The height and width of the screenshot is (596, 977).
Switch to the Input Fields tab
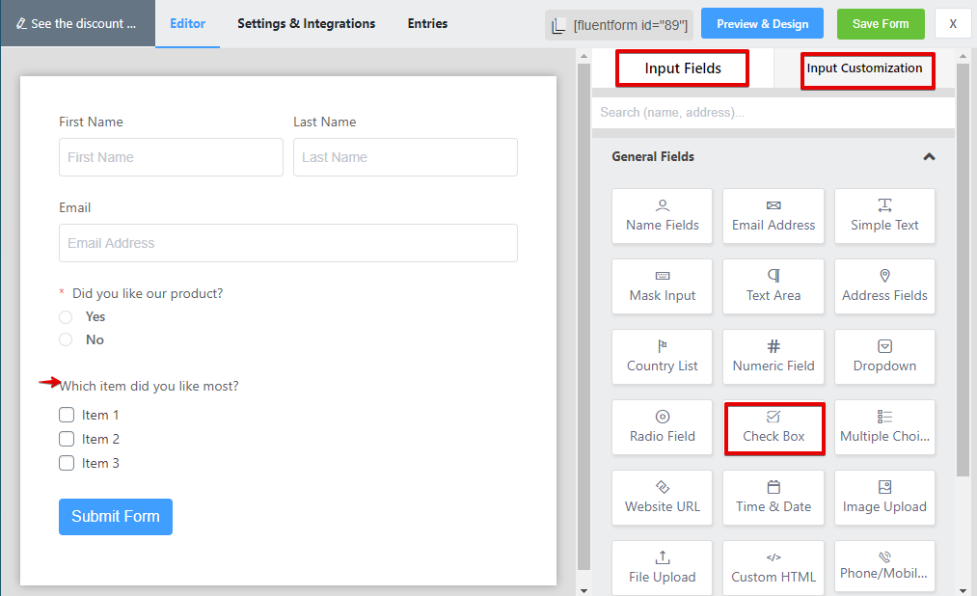click(682, 68)
